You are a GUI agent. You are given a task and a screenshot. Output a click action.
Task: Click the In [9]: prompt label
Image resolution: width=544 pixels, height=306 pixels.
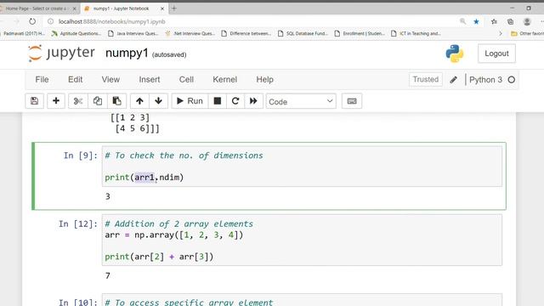point(81,156)
